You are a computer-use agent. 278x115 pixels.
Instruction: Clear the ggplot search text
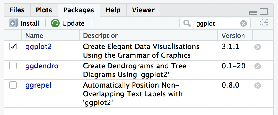[x=244, y=23]
